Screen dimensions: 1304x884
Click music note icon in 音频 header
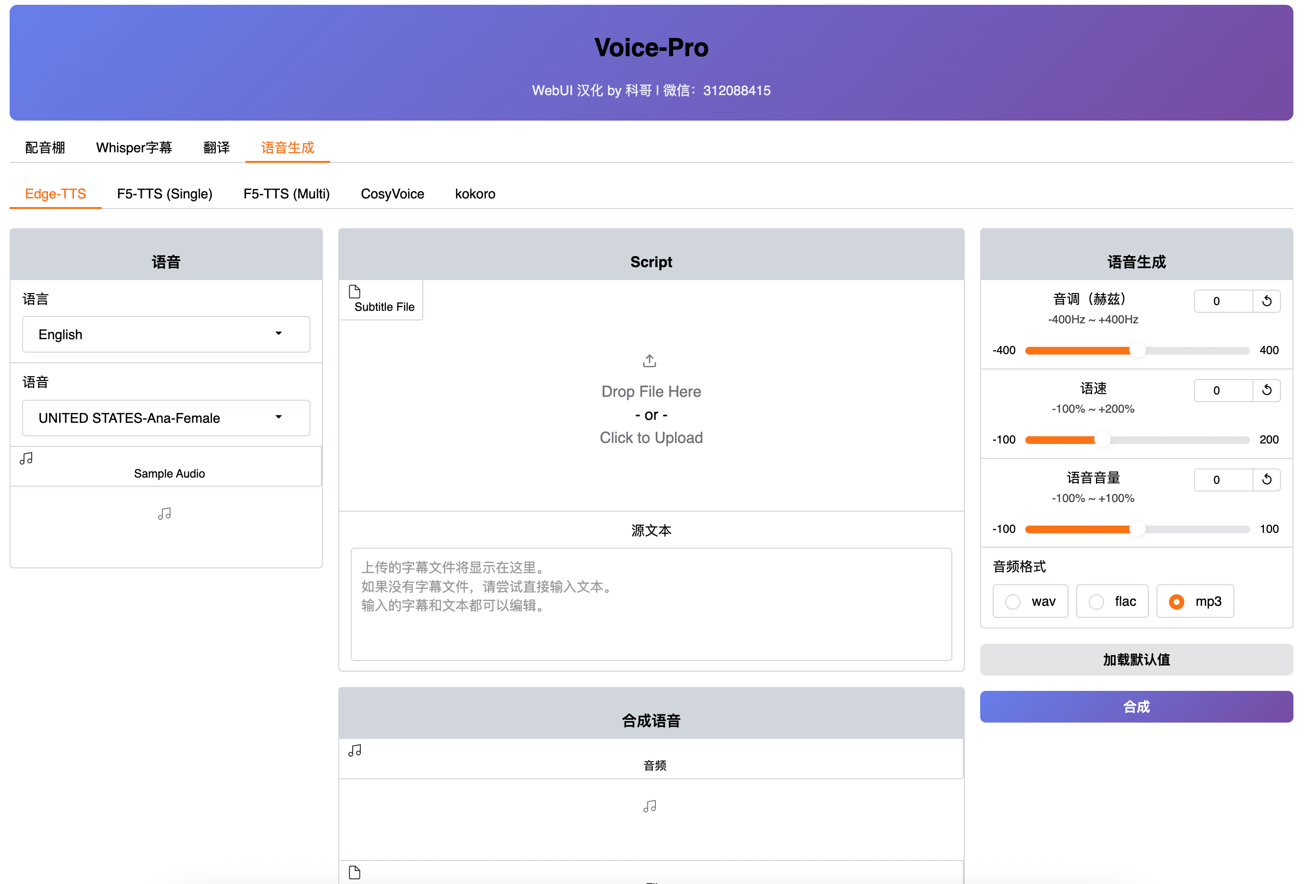(355, 750)
